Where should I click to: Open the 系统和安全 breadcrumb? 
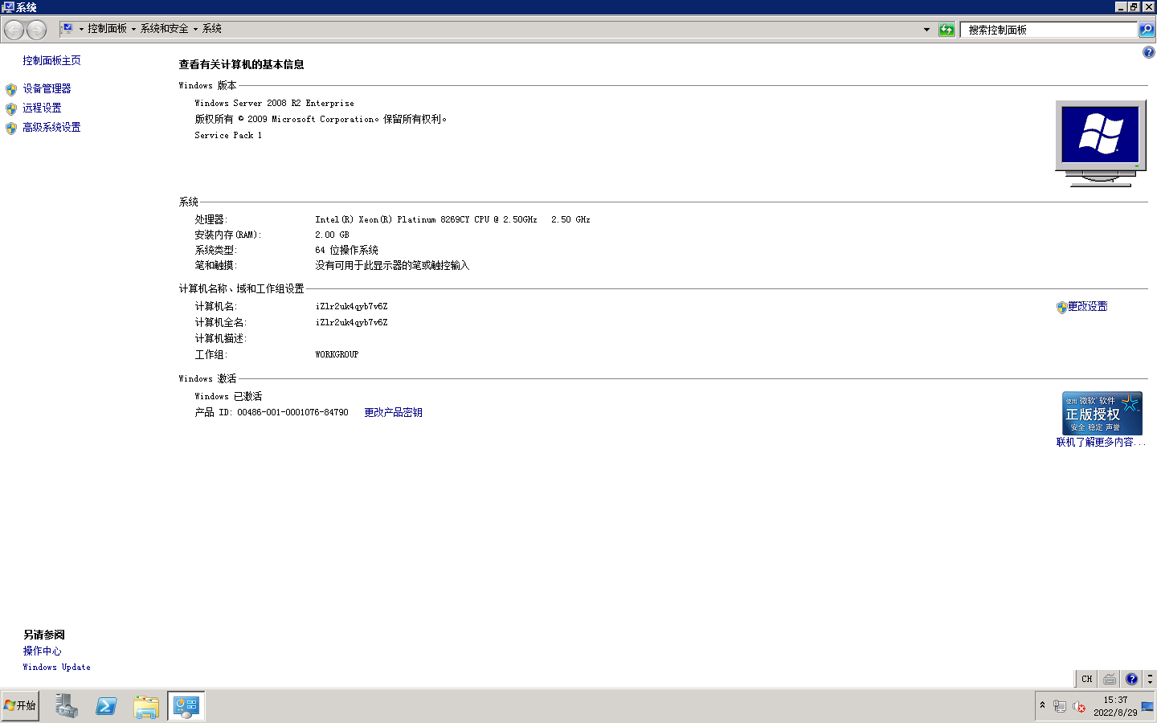point(164,29)
